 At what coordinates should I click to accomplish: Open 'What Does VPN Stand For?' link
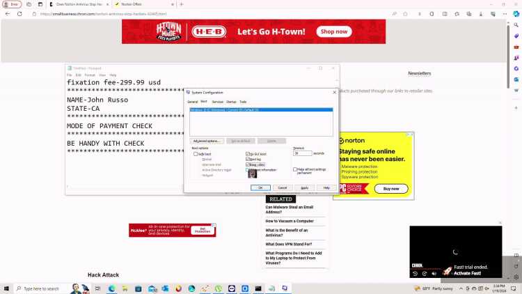(x=289, y=245)
